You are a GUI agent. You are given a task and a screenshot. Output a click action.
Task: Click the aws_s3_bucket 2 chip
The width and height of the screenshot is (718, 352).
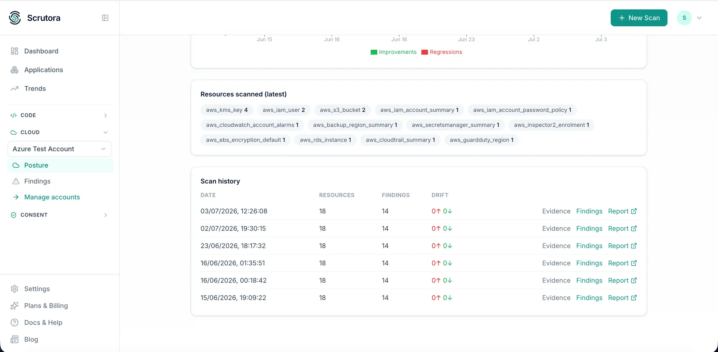343,110
